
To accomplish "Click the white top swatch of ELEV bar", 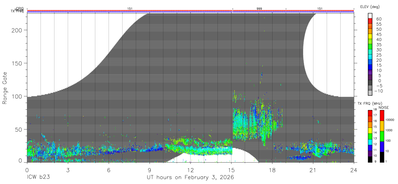I will (370, 16).
